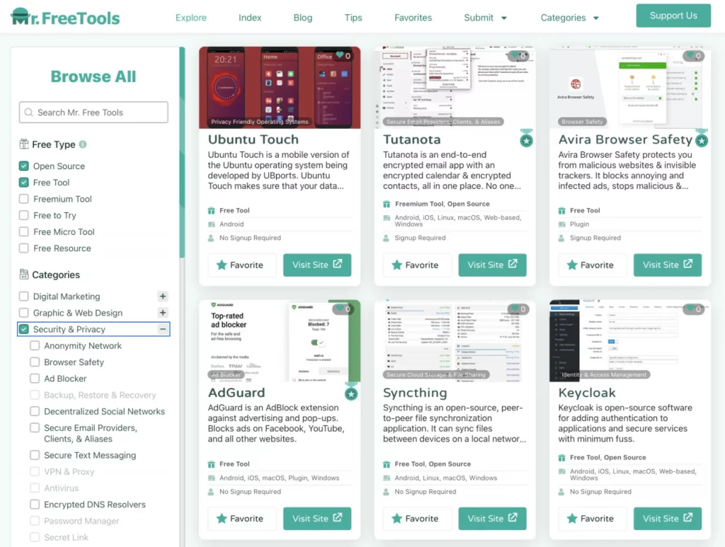
Task: Select Decentralized Social Networks checkbox
Action: 35,411
